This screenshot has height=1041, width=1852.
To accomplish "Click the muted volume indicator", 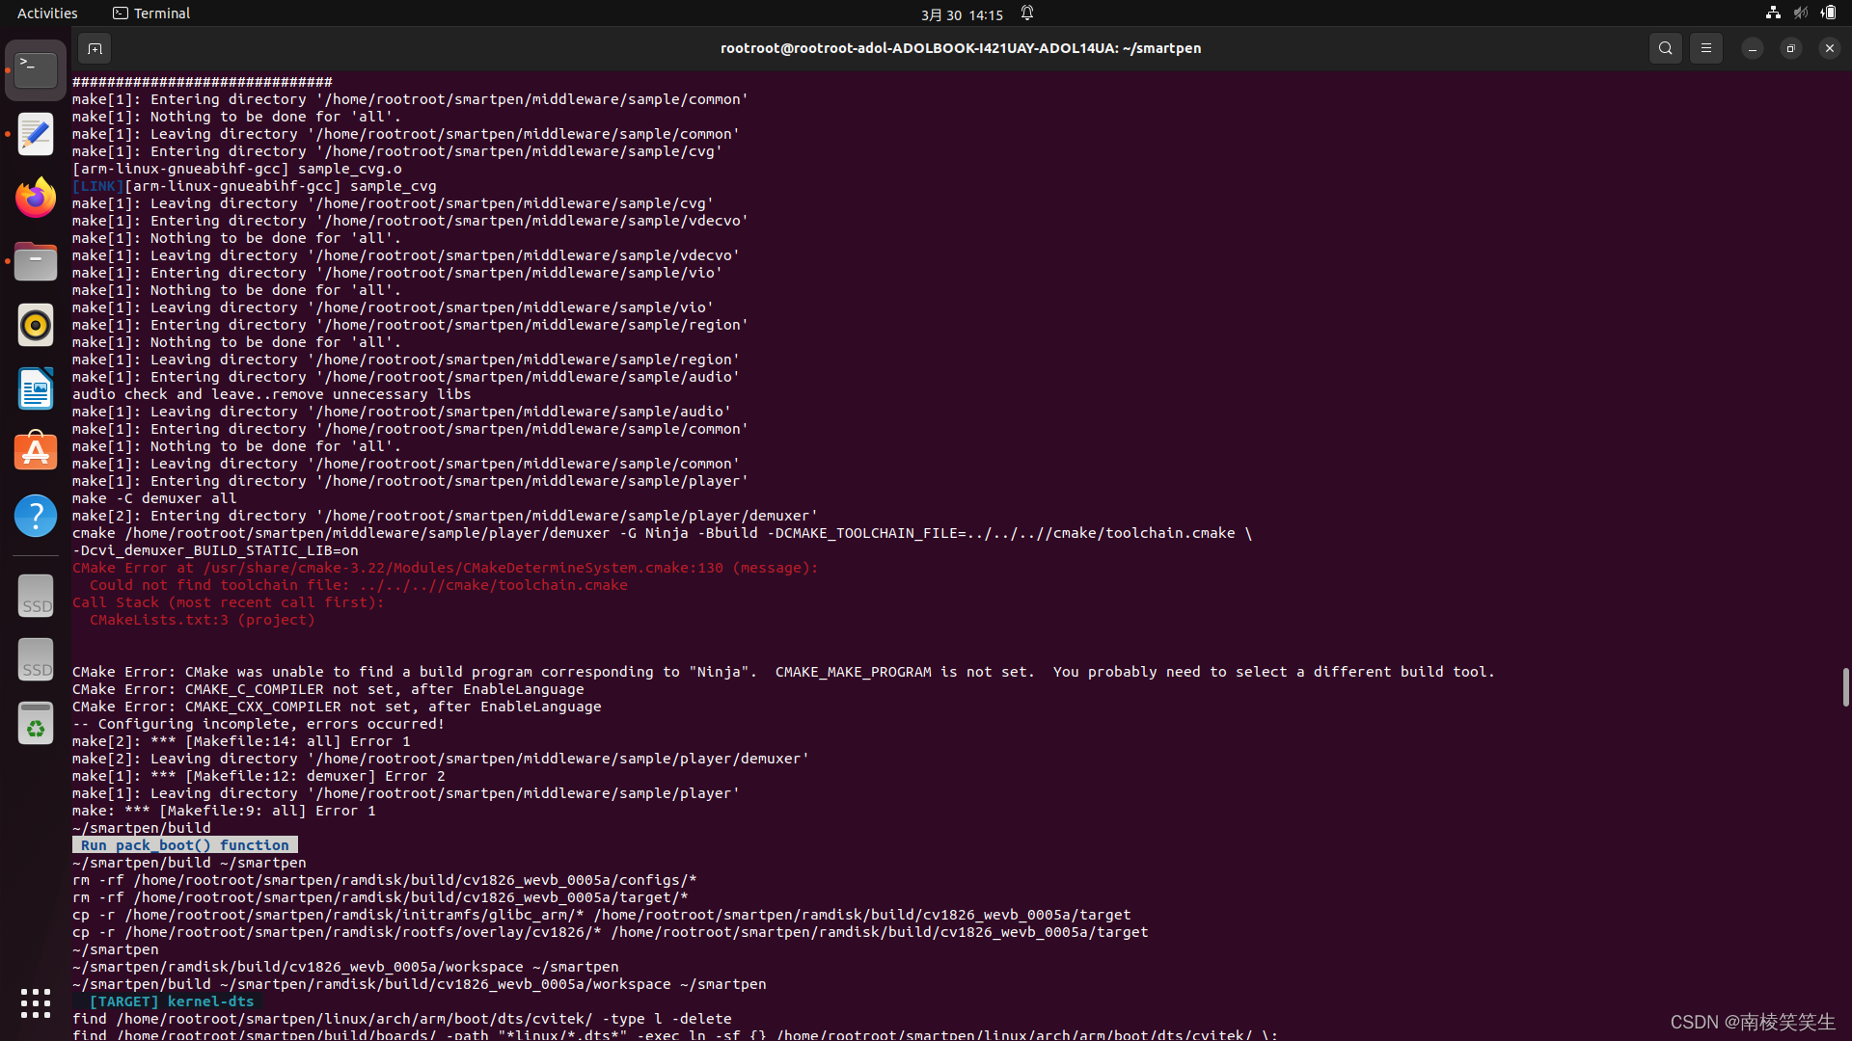I will click(x=1800, y=13).
